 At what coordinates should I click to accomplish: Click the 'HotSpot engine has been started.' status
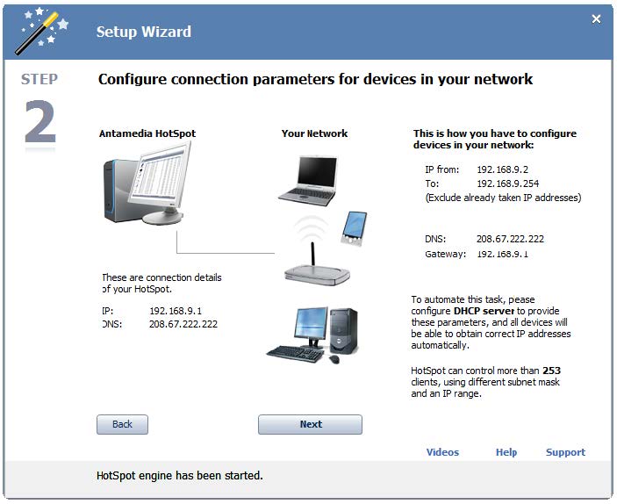pyautogui.click(x=179, y=476)
